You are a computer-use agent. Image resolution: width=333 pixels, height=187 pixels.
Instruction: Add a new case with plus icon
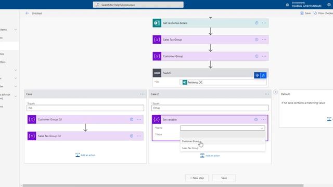coord(275,92)
